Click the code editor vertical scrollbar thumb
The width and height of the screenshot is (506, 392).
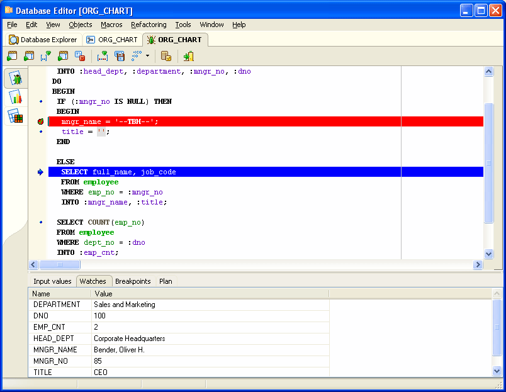[x=489, y=162]
